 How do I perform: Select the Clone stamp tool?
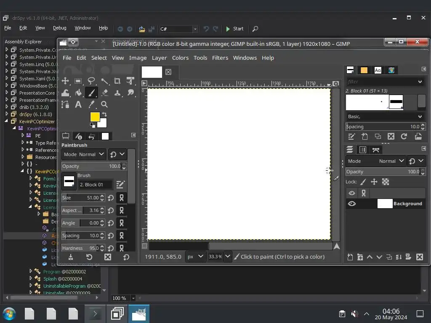117,93
